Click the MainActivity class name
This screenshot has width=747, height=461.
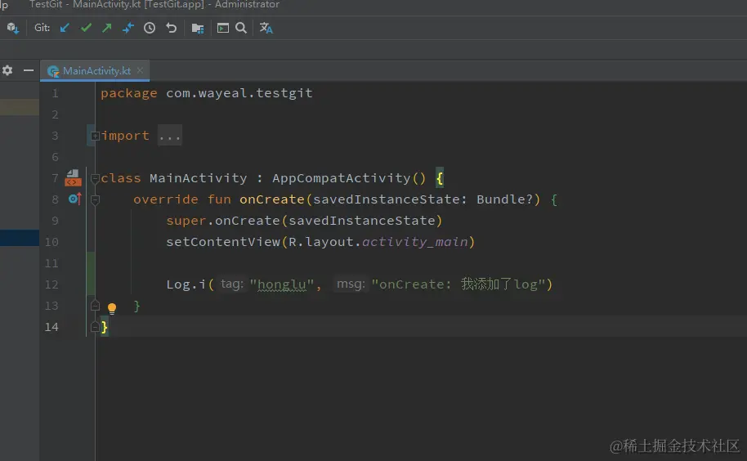(198, 178)
